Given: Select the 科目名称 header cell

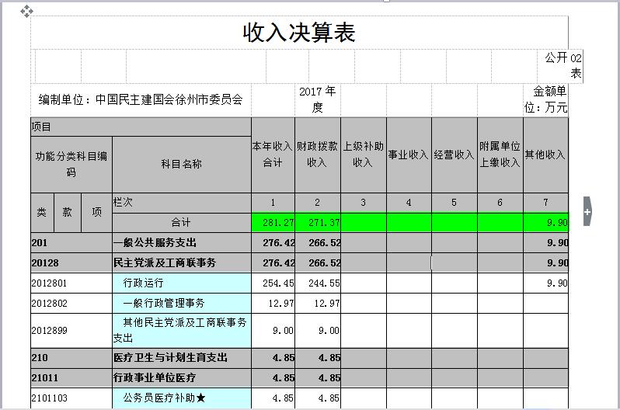Looking at the screenshot, I should pos(181,164).
